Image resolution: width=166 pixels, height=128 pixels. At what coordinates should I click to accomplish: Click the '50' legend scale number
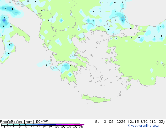point(81,127)
